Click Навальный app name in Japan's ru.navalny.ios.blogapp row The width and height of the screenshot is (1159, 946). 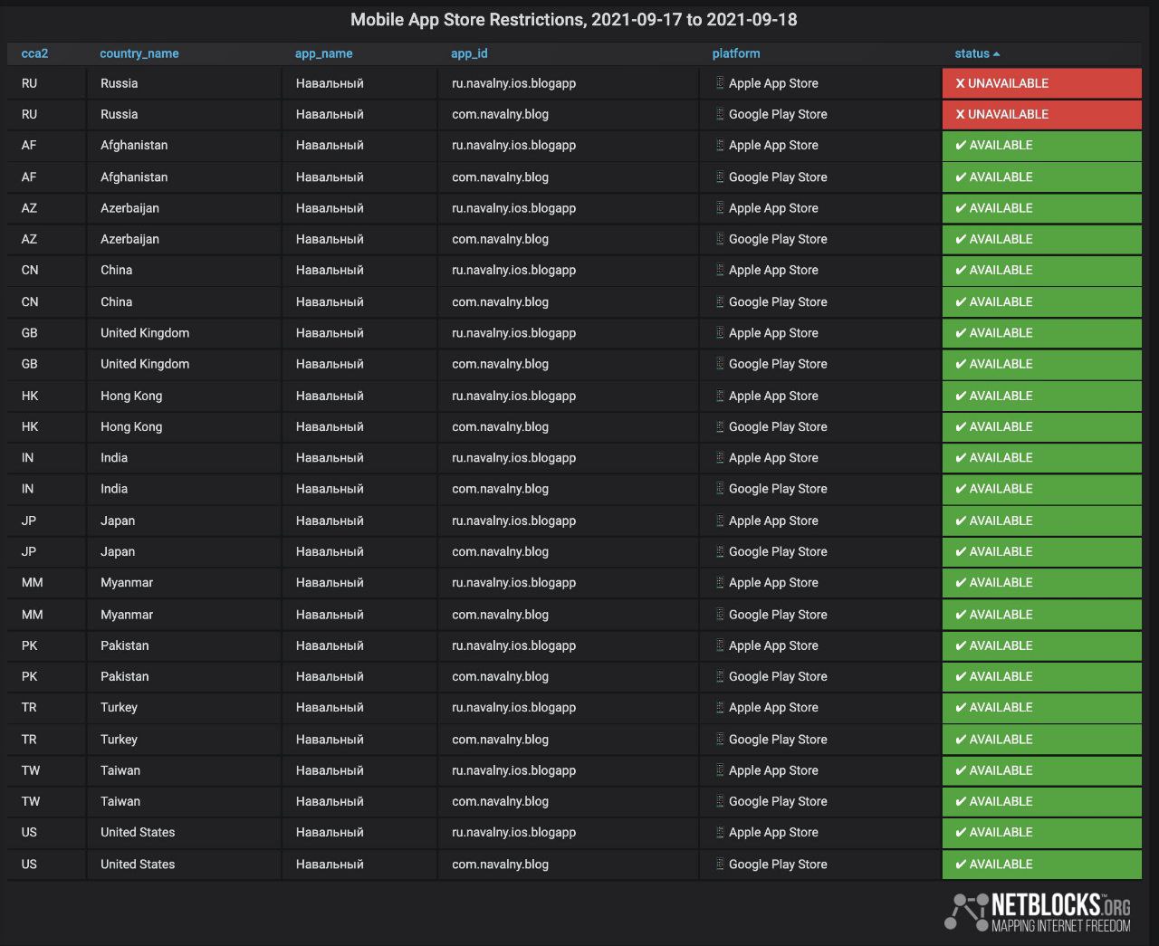[330, 521]
